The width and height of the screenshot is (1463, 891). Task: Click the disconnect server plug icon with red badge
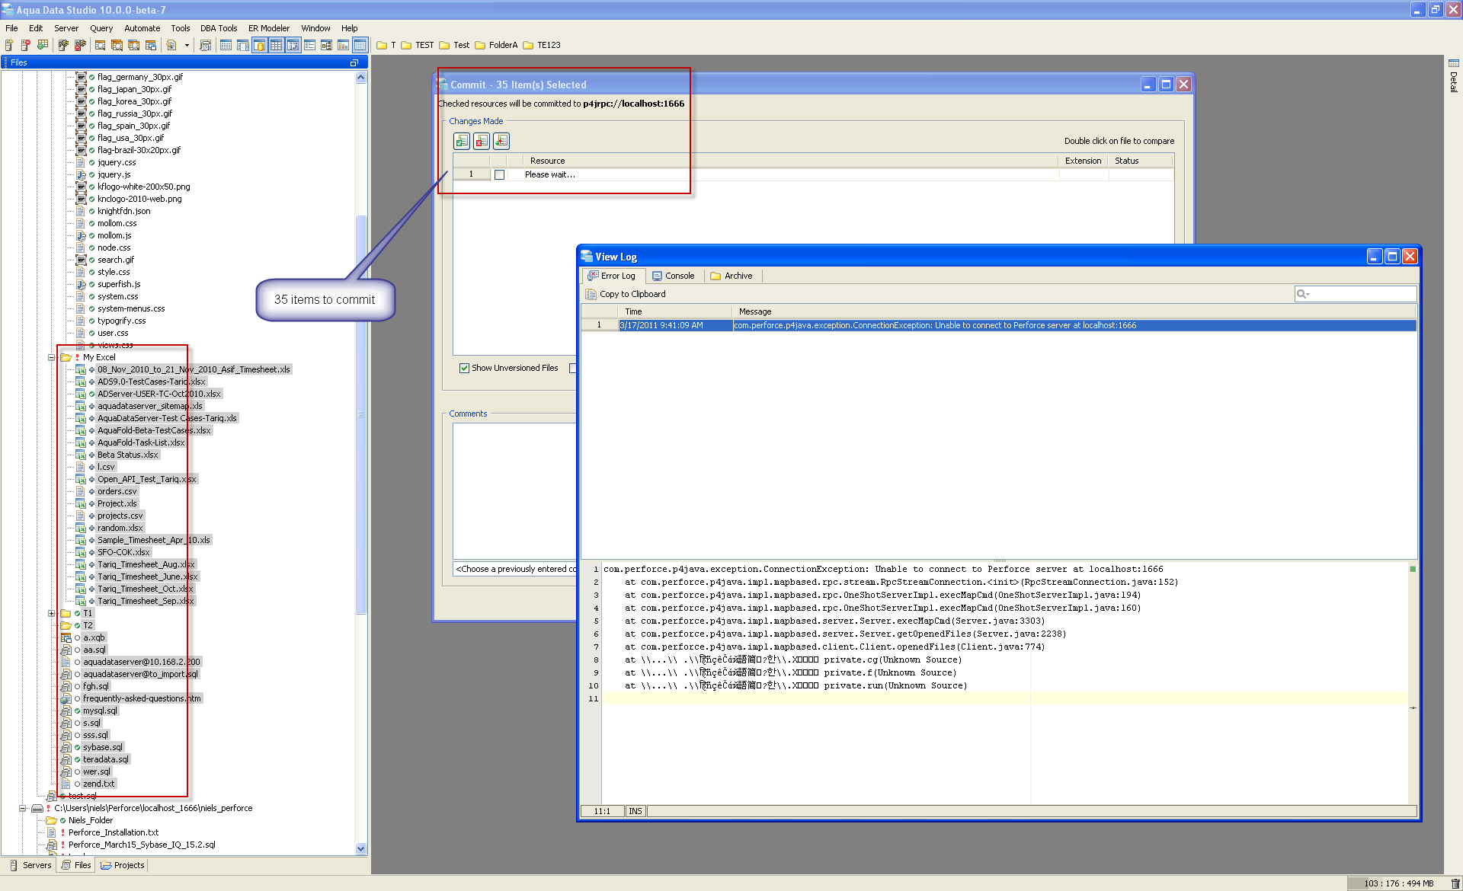pos(80,45)
